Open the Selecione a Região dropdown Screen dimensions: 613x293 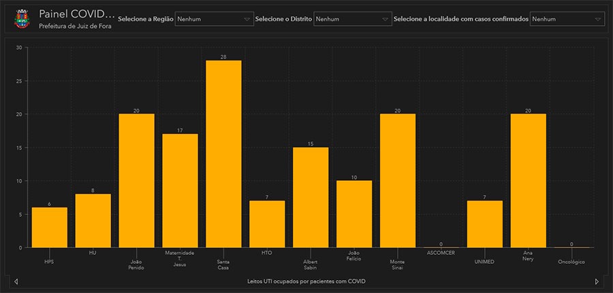pyautogui.click(x=214, y=20)
